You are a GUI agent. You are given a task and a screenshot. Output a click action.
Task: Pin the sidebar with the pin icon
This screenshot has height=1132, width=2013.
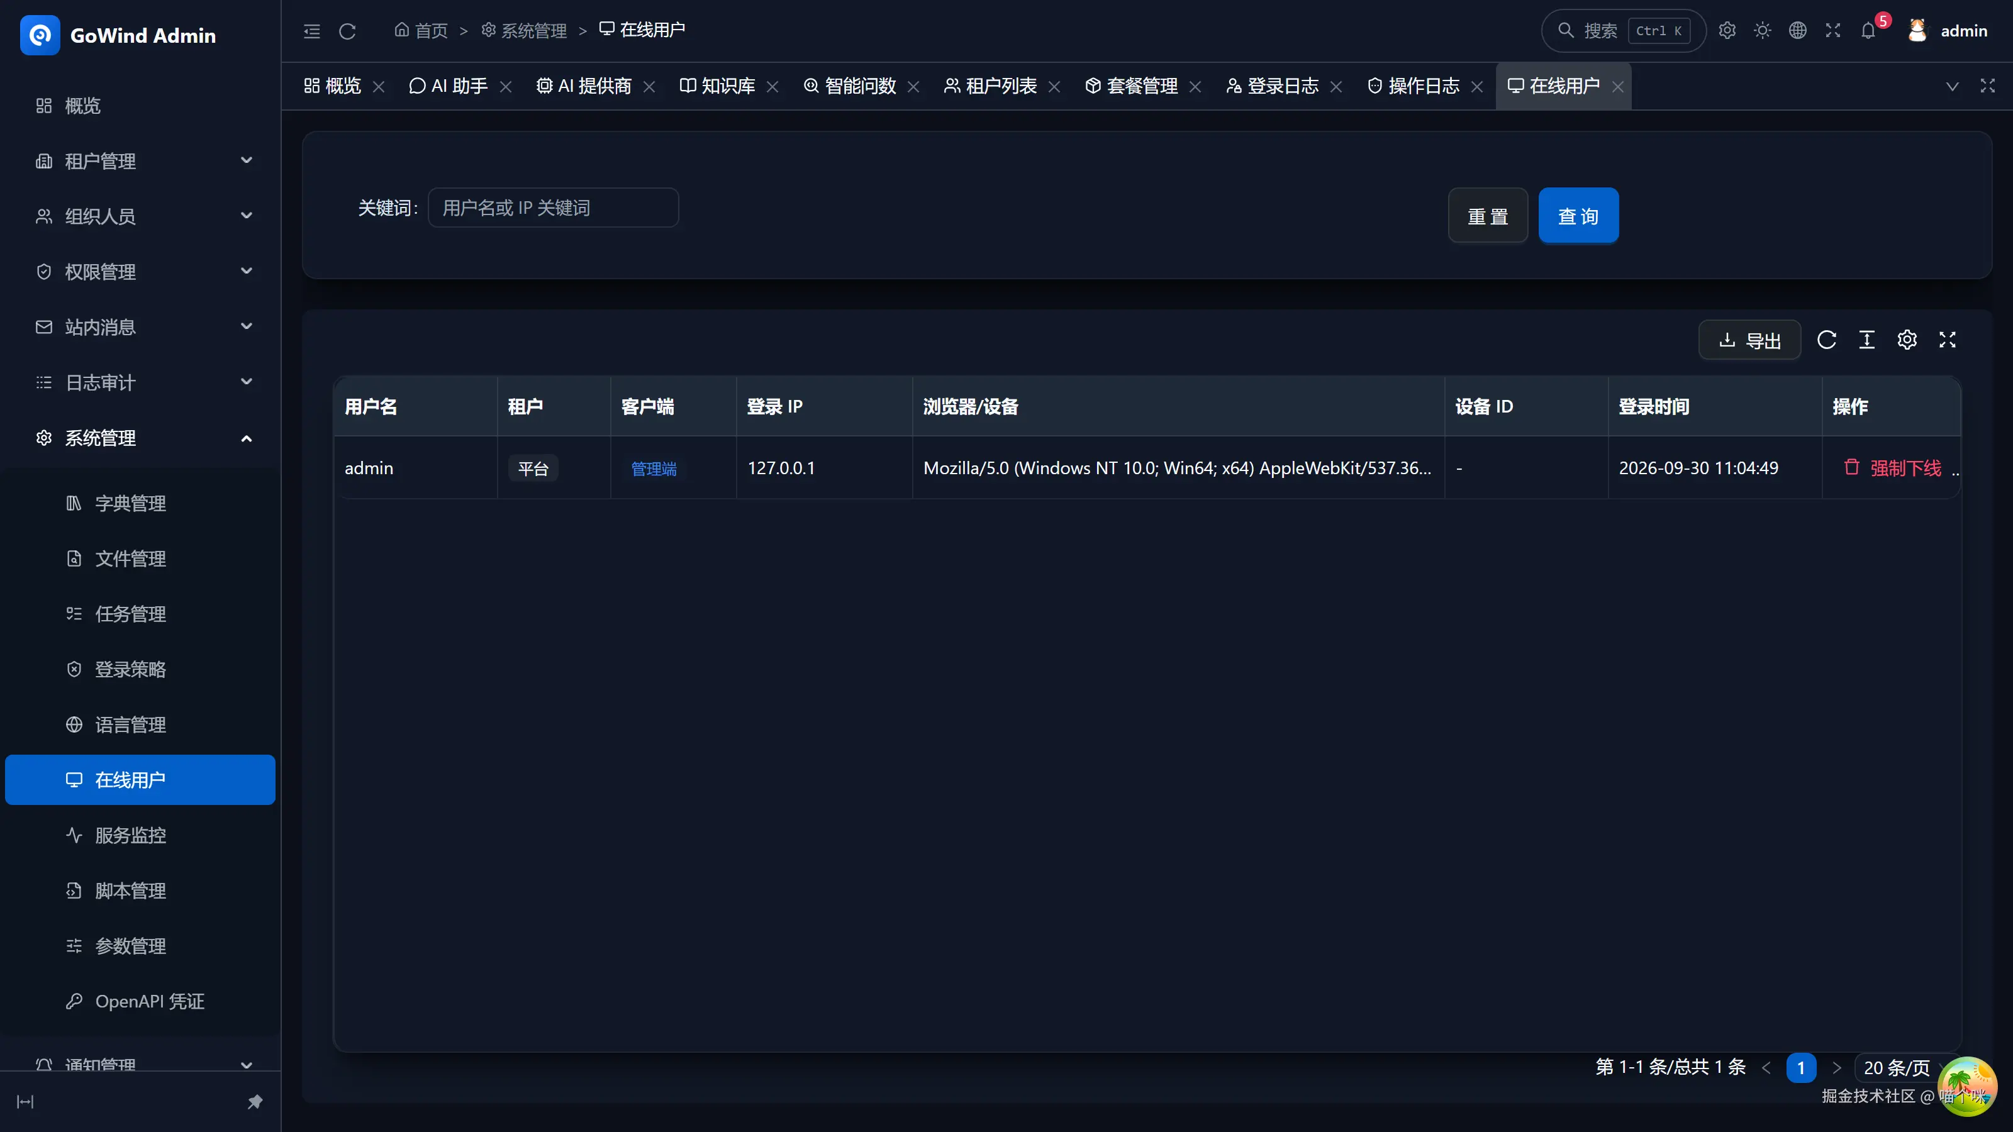(x=255, y=1102)
